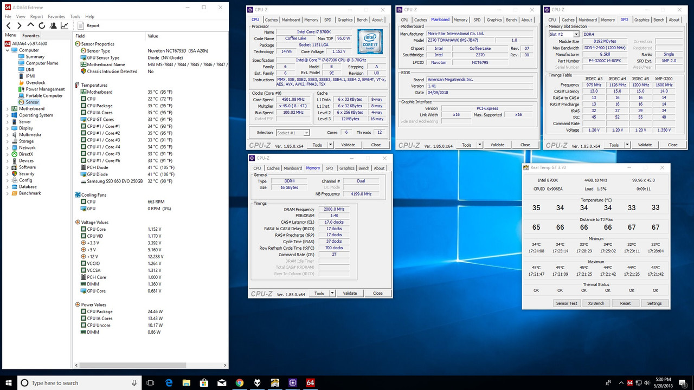Screen dimensions: 694x390
Task: Open volume control in system tray
Action: click(x=647, y=383)
